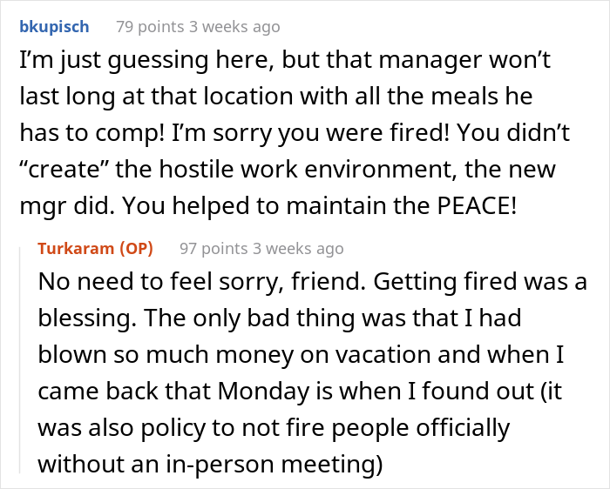Collapse reply thread using the vertical indent line

(x=20, y=360)
